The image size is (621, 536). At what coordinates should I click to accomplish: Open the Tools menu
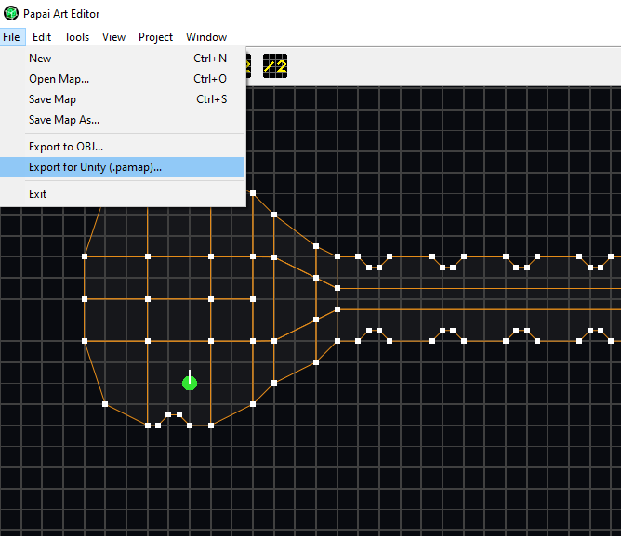77,37
